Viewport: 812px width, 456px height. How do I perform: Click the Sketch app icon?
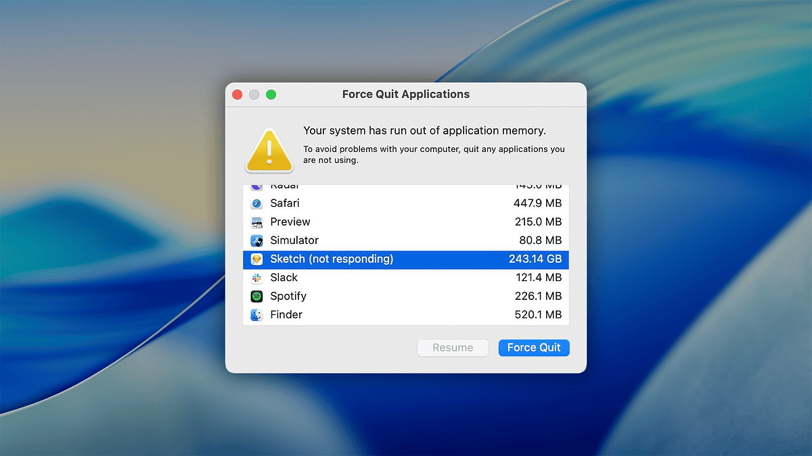point(257,259)
